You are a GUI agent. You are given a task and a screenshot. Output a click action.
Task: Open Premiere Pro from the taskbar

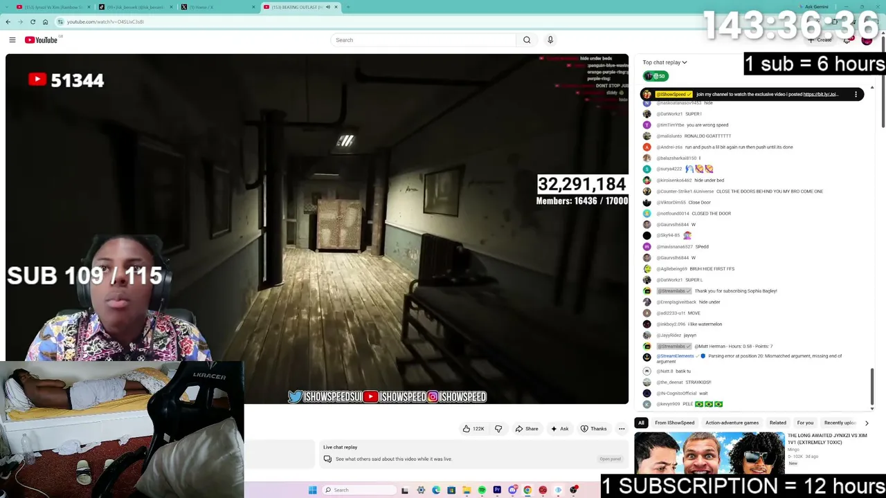coord(497,490)
